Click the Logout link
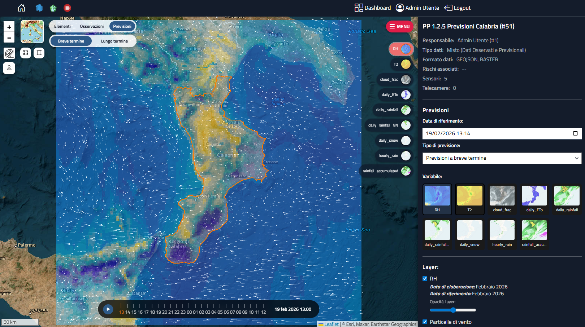 coord(458,8)
